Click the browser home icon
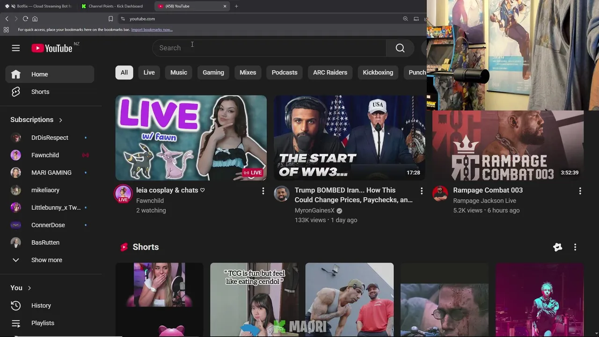Screen dimensions: 599x337 [35, 19]
